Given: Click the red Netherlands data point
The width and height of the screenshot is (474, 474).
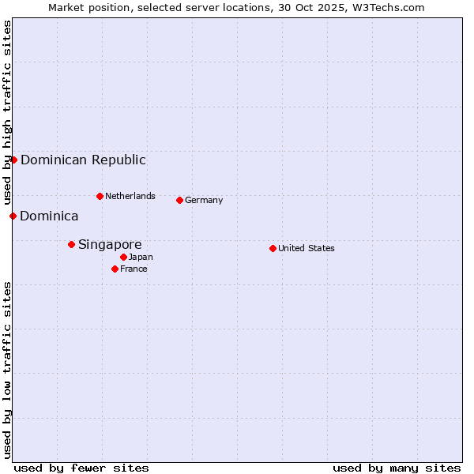Looking at the screenshot, I should (x=100, y=196).
